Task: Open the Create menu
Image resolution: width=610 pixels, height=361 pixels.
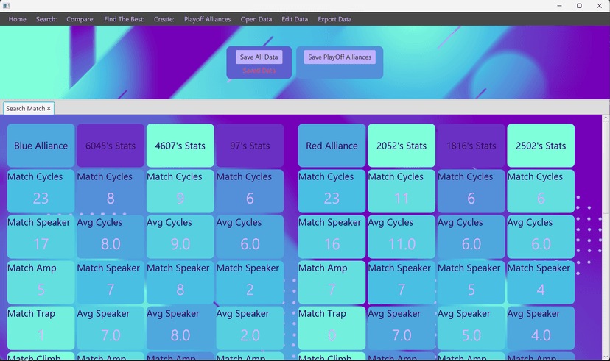Action: point(164,19)
